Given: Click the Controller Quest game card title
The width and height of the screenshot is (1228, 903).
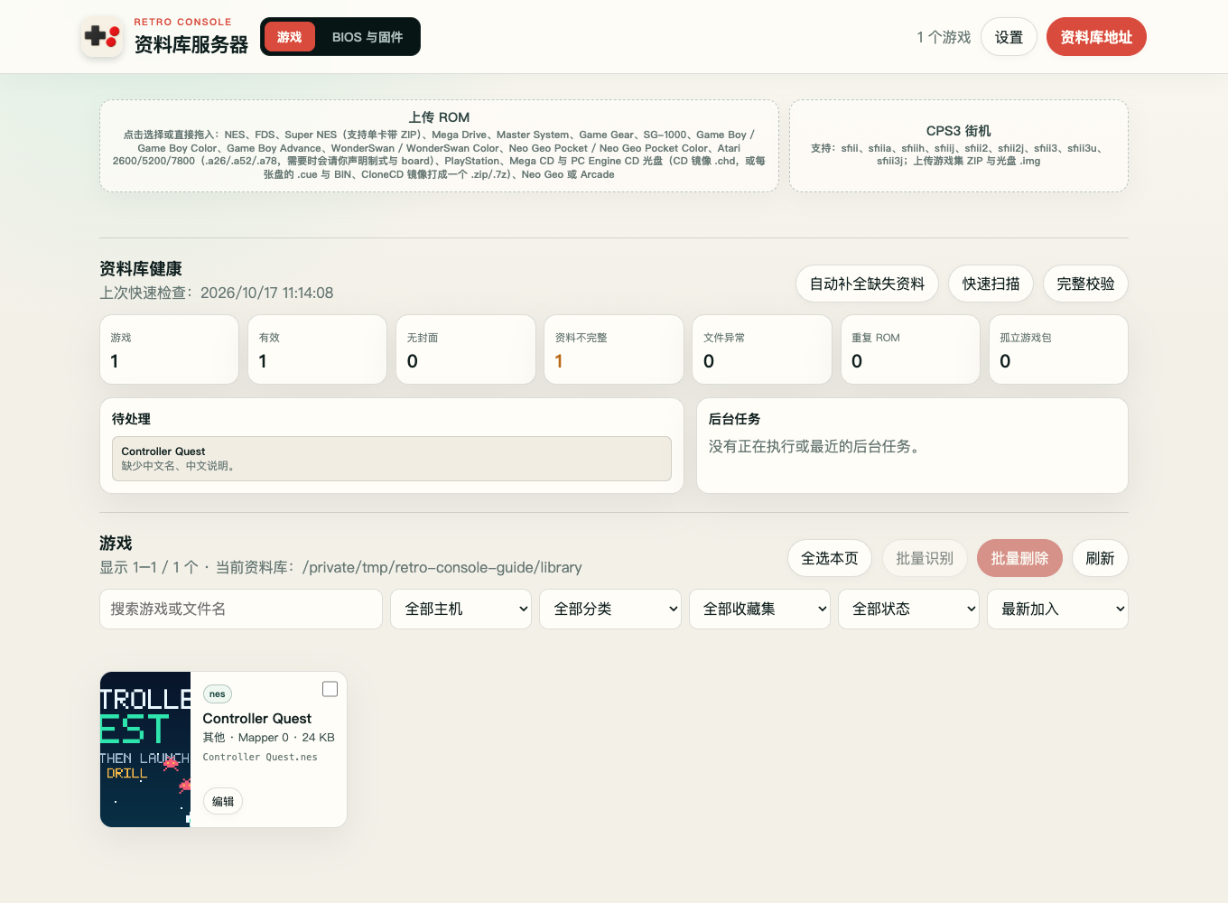Looking at the screenshot, I should tap(257, 719).
